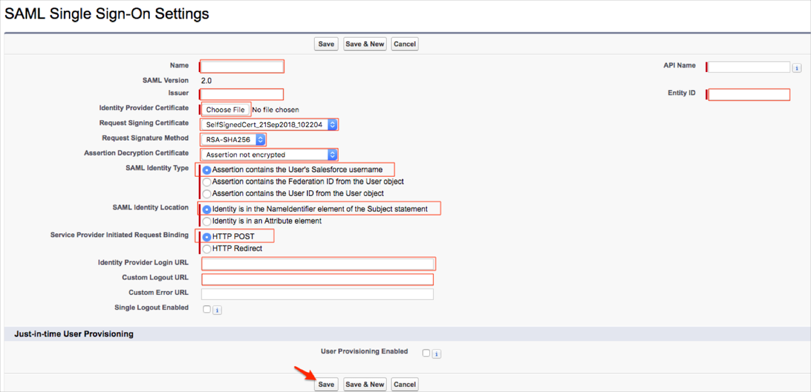
Task: Focus the Custom Error URL field
Action: click(x=317, y=294)
